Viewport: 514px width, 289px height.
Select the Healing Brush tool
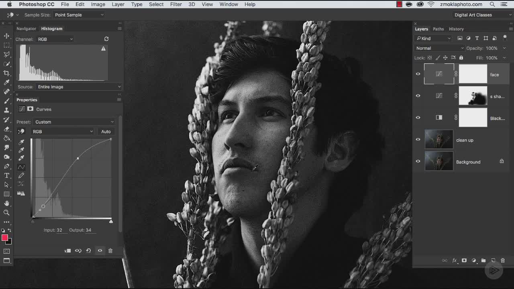point(7,92)
